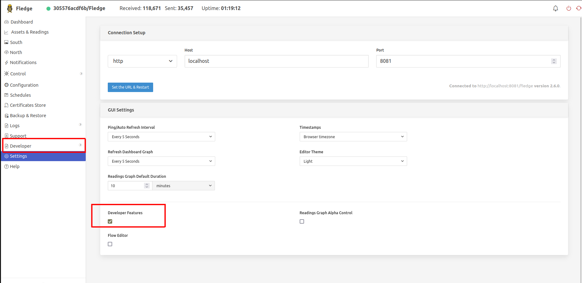This screenshot has height=283, width=582.
Task: Uncheck the Developer Features checkbox
Action: (110, 221)
